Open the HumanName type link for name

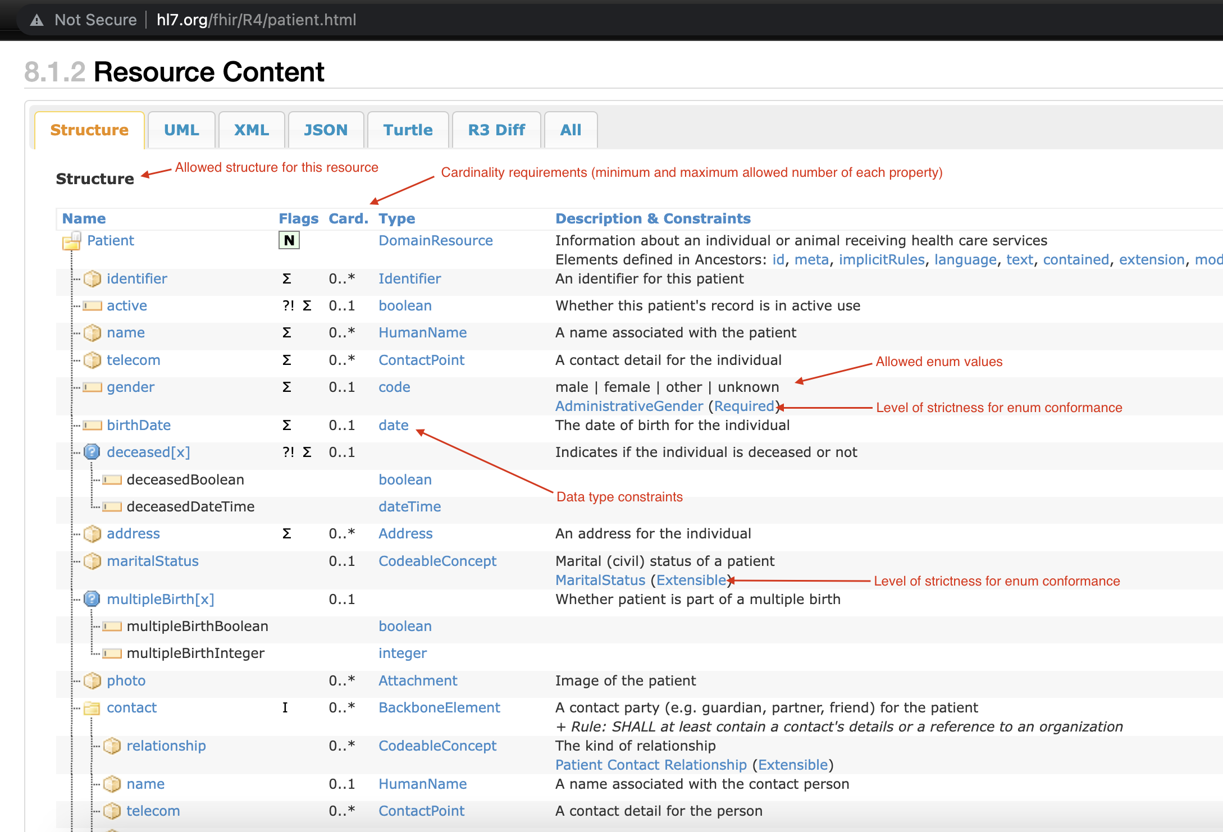click(422, 333)
